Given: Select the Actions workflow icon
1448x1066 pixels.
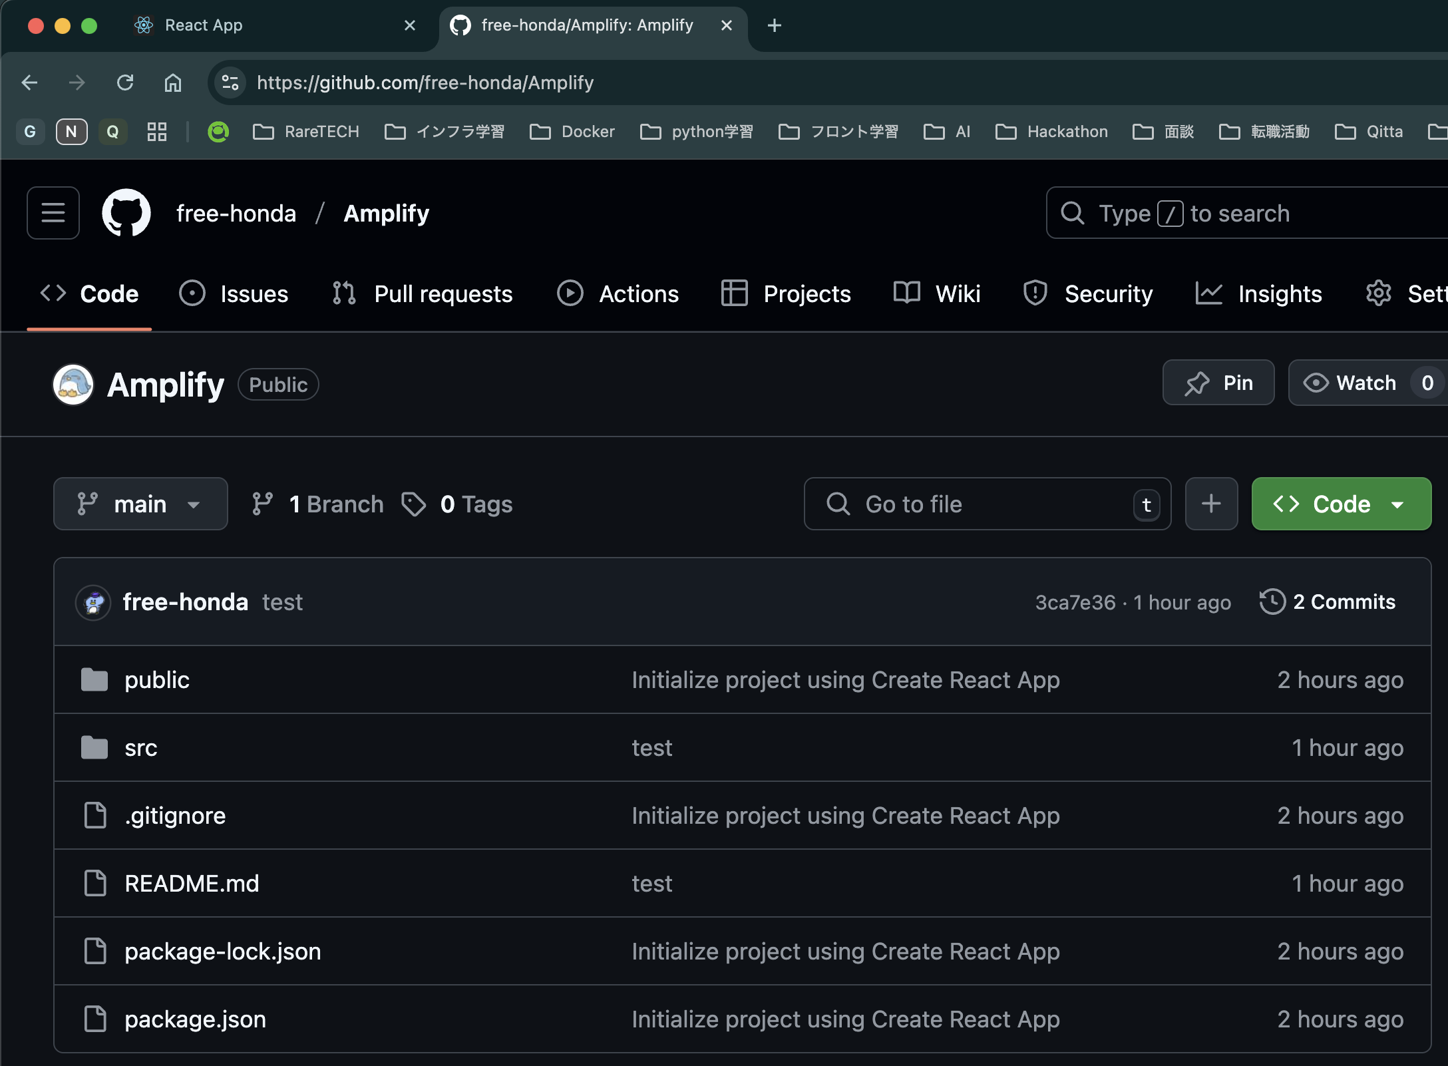Looking at the screenshot, I should coord(570,293).
